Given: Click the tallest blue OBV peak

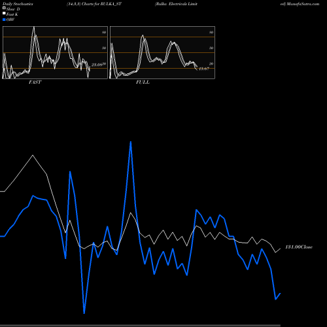Looking at the screenshot, I should tap(131, 142).
